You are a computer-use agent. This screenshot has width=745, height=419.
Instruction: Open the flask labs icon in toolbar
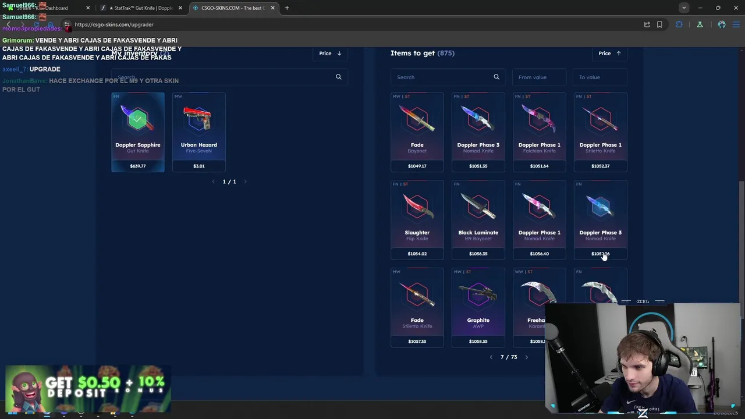tap(700, 24)
